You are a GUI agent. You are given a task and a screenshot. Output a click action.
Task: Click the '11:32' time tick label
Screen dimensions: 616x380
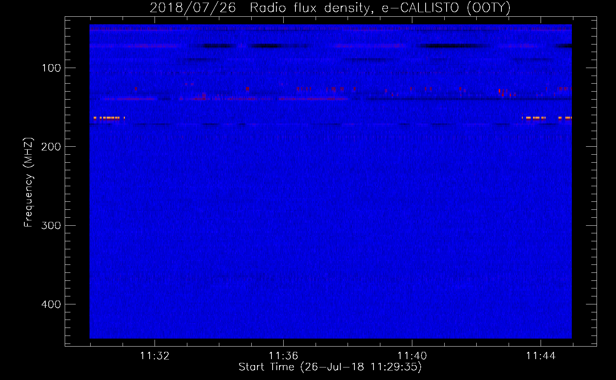click(155, 356)
